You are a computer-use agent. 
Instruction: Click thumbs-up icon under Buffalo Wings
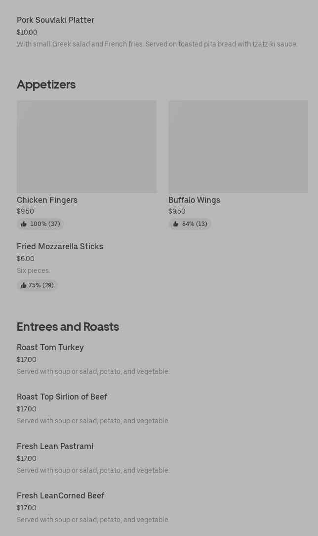pos(175,224)
